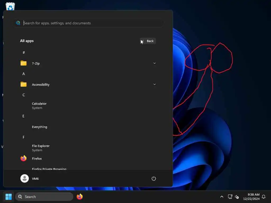Open the clock showing 9:38 AM

251,197
